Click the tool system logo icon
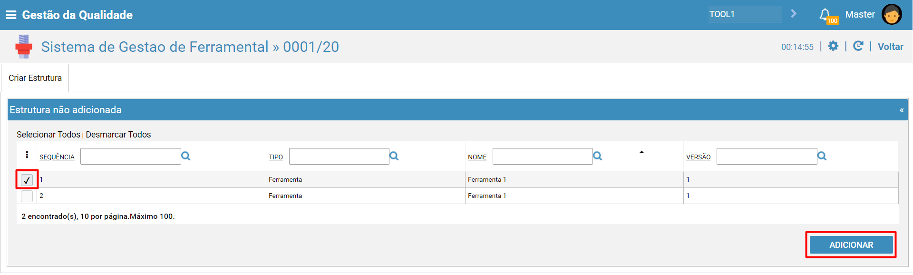 (x=23, y=46)
